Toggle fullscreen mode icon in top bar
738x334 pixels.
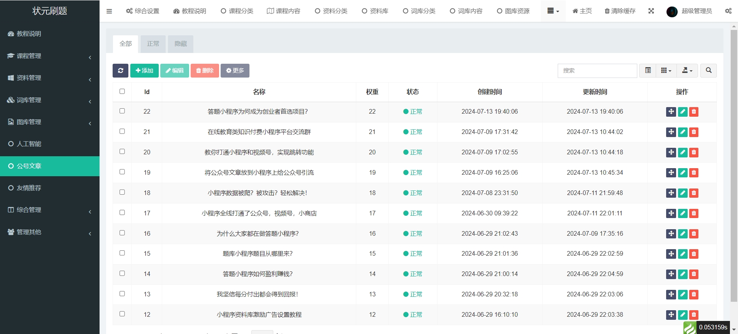coord(651,11)
